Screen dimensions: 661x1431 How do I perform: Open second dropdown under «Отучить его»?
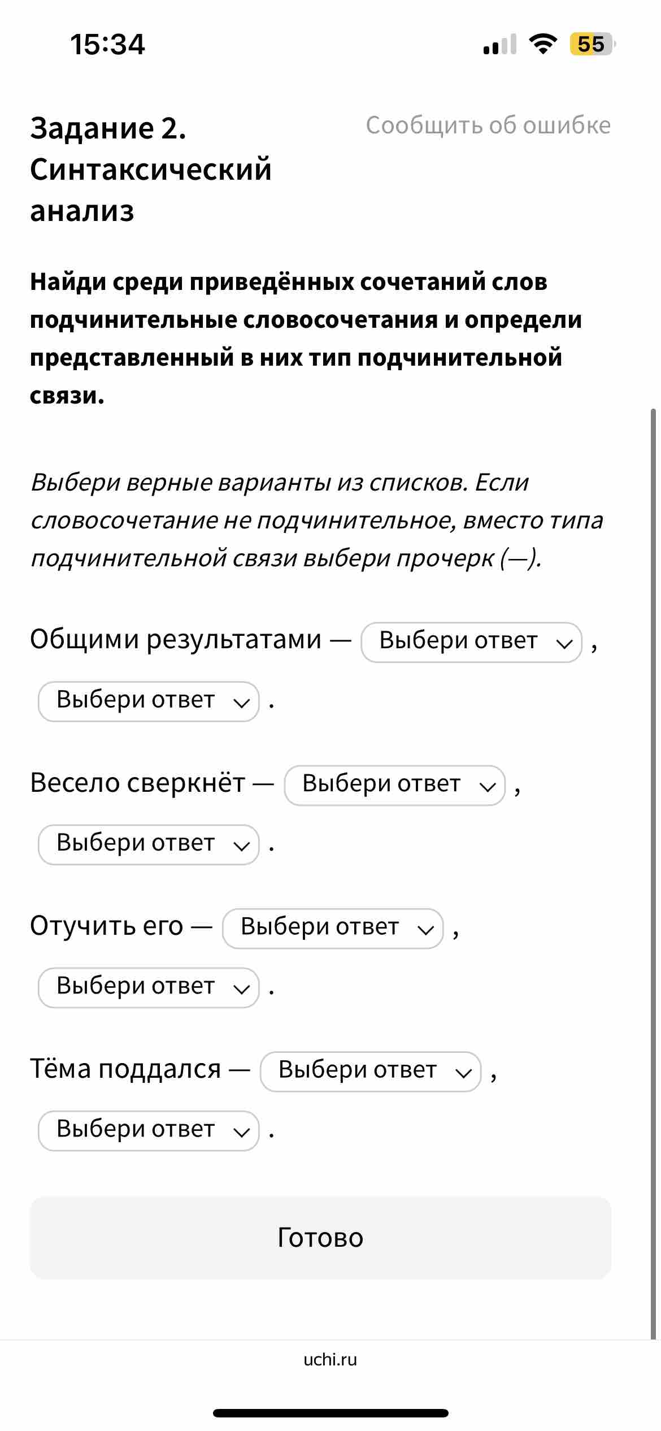coord(149,987)
